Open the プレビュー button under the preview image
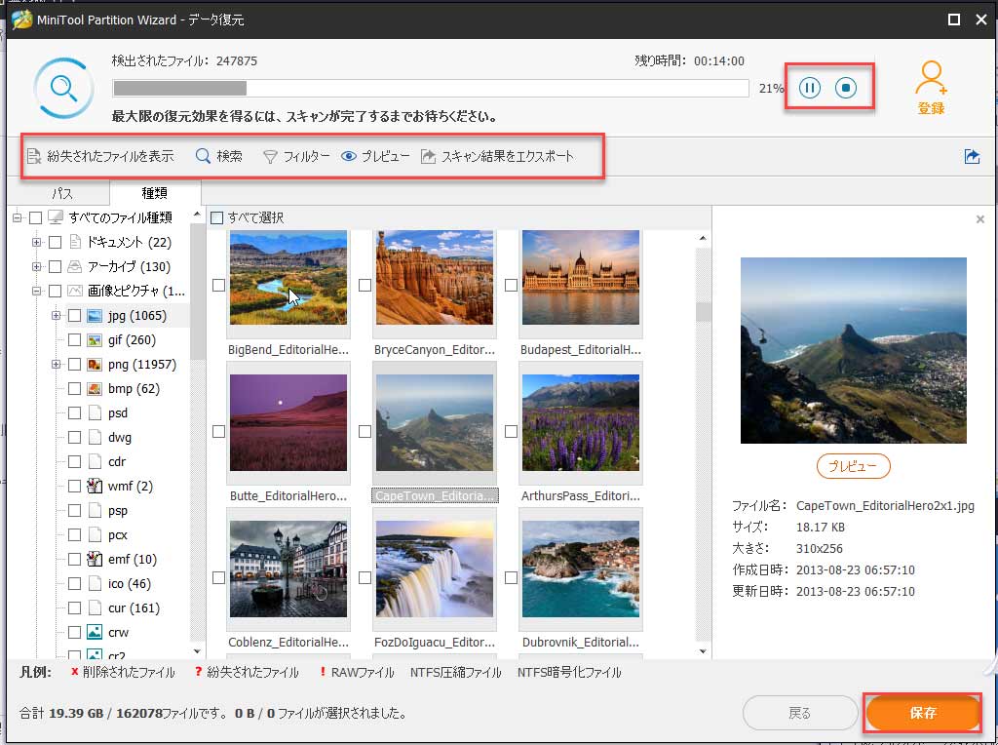 (853, 466)
